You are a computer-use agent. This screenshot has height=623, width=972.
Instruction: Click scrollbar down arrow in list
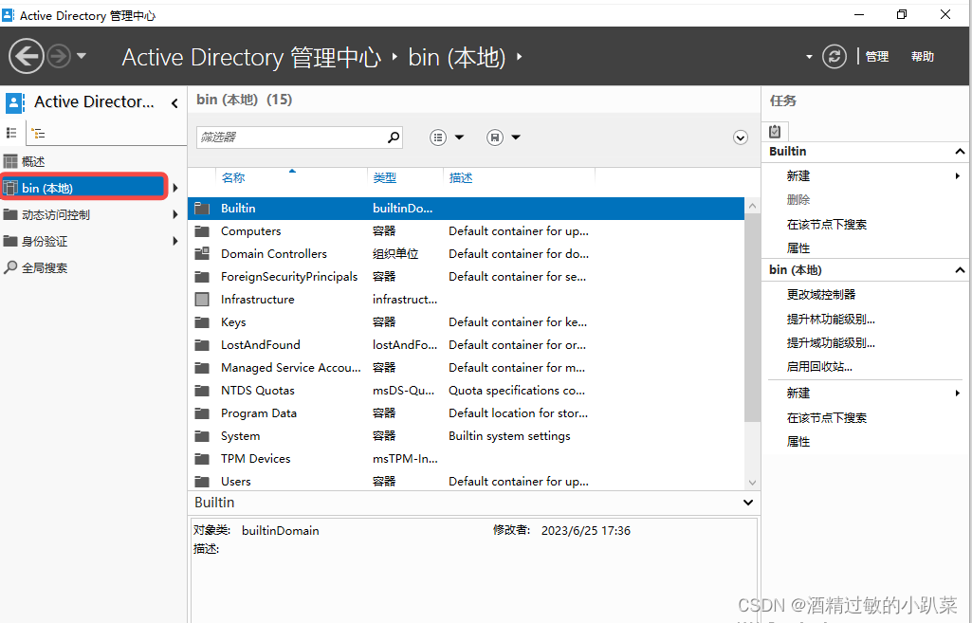click(x=752, y=483)
